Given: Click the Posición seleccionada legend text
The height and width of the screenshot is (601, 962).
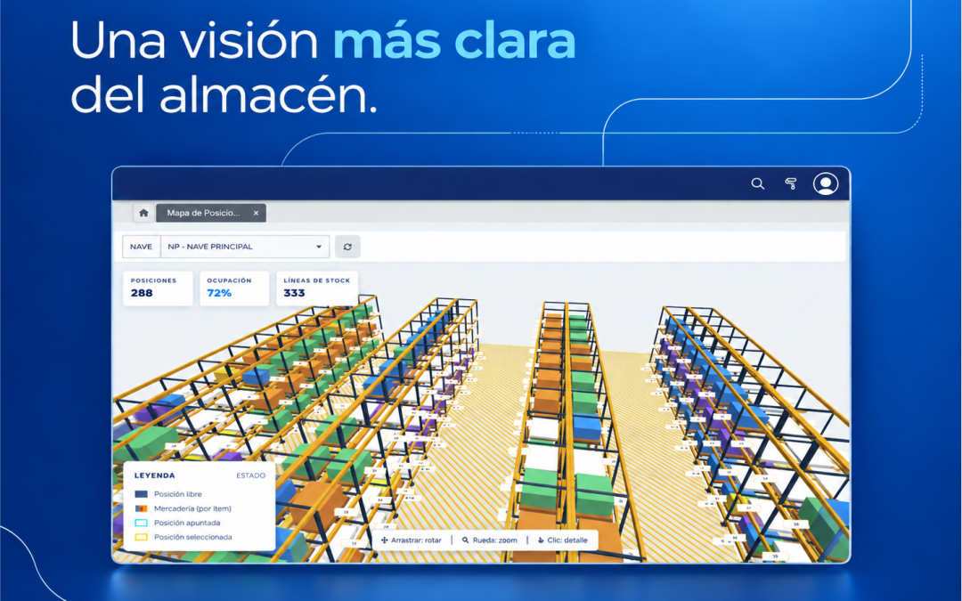Looking at the screenshot, I should 193,537.
